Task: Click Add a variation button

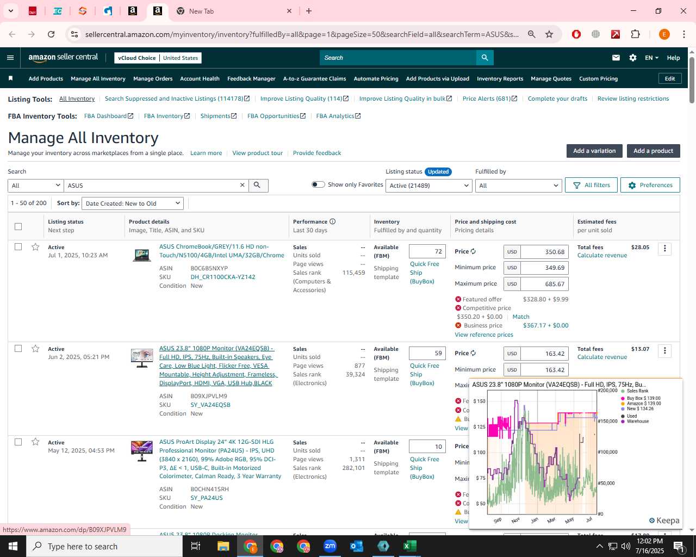Action: (594, 151)
